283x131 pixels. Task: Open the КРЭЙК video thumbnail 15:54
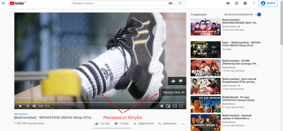coord(206,68)
